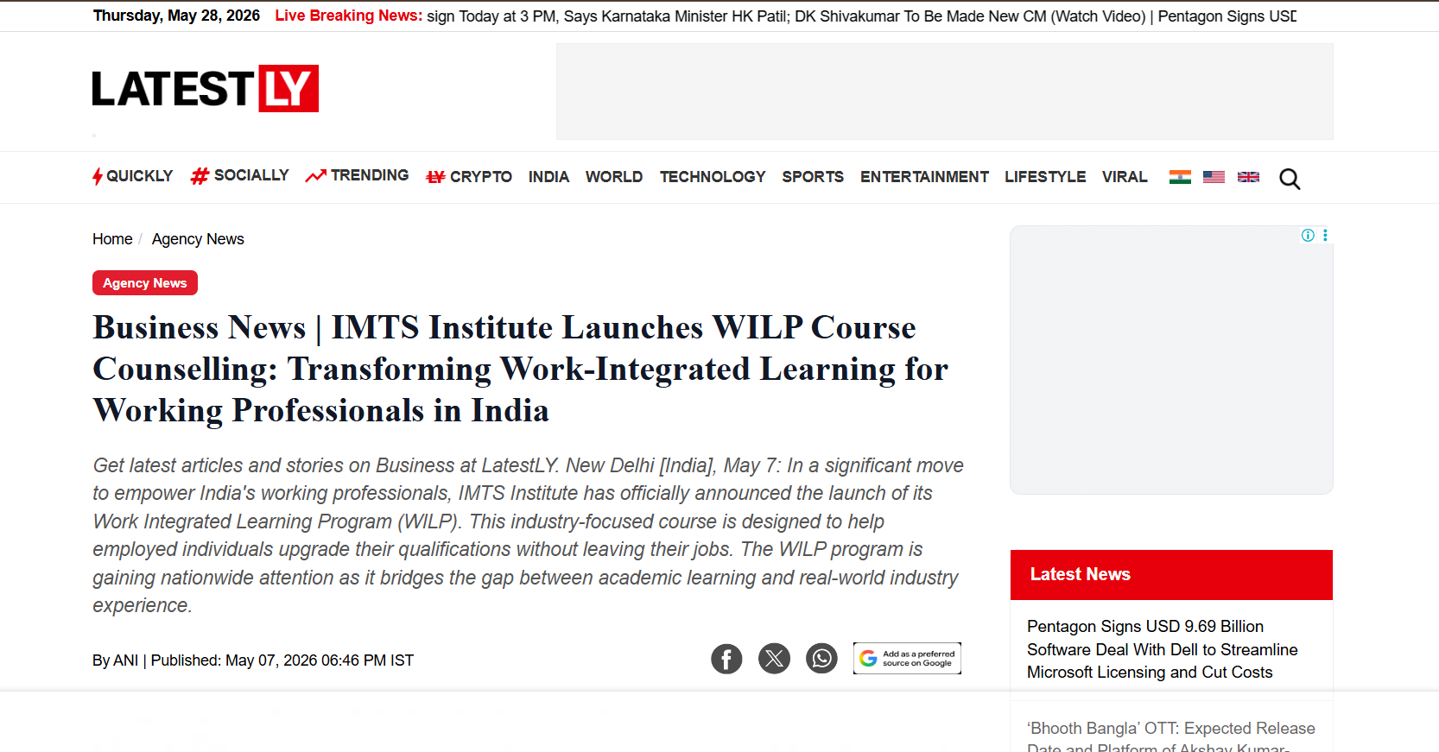Open the LatestLY logo homepage

pyautogui.click(x=205, y=88)
